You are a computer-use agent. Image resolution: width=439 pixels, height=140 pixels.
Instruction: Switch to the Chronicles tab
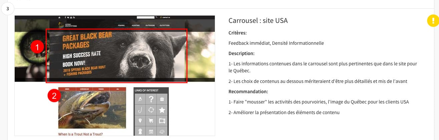pyautogui.click(x=84, y=89)
